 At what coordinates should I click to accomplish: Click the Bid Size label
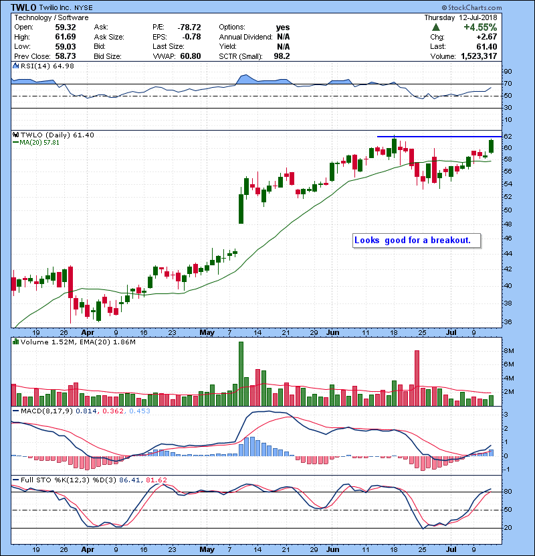(x=108, y=56)
